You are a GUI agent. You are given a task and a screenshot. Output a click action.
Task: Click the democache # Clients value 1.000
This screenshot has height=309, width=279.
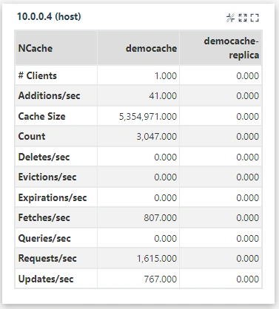pos(166,76)
